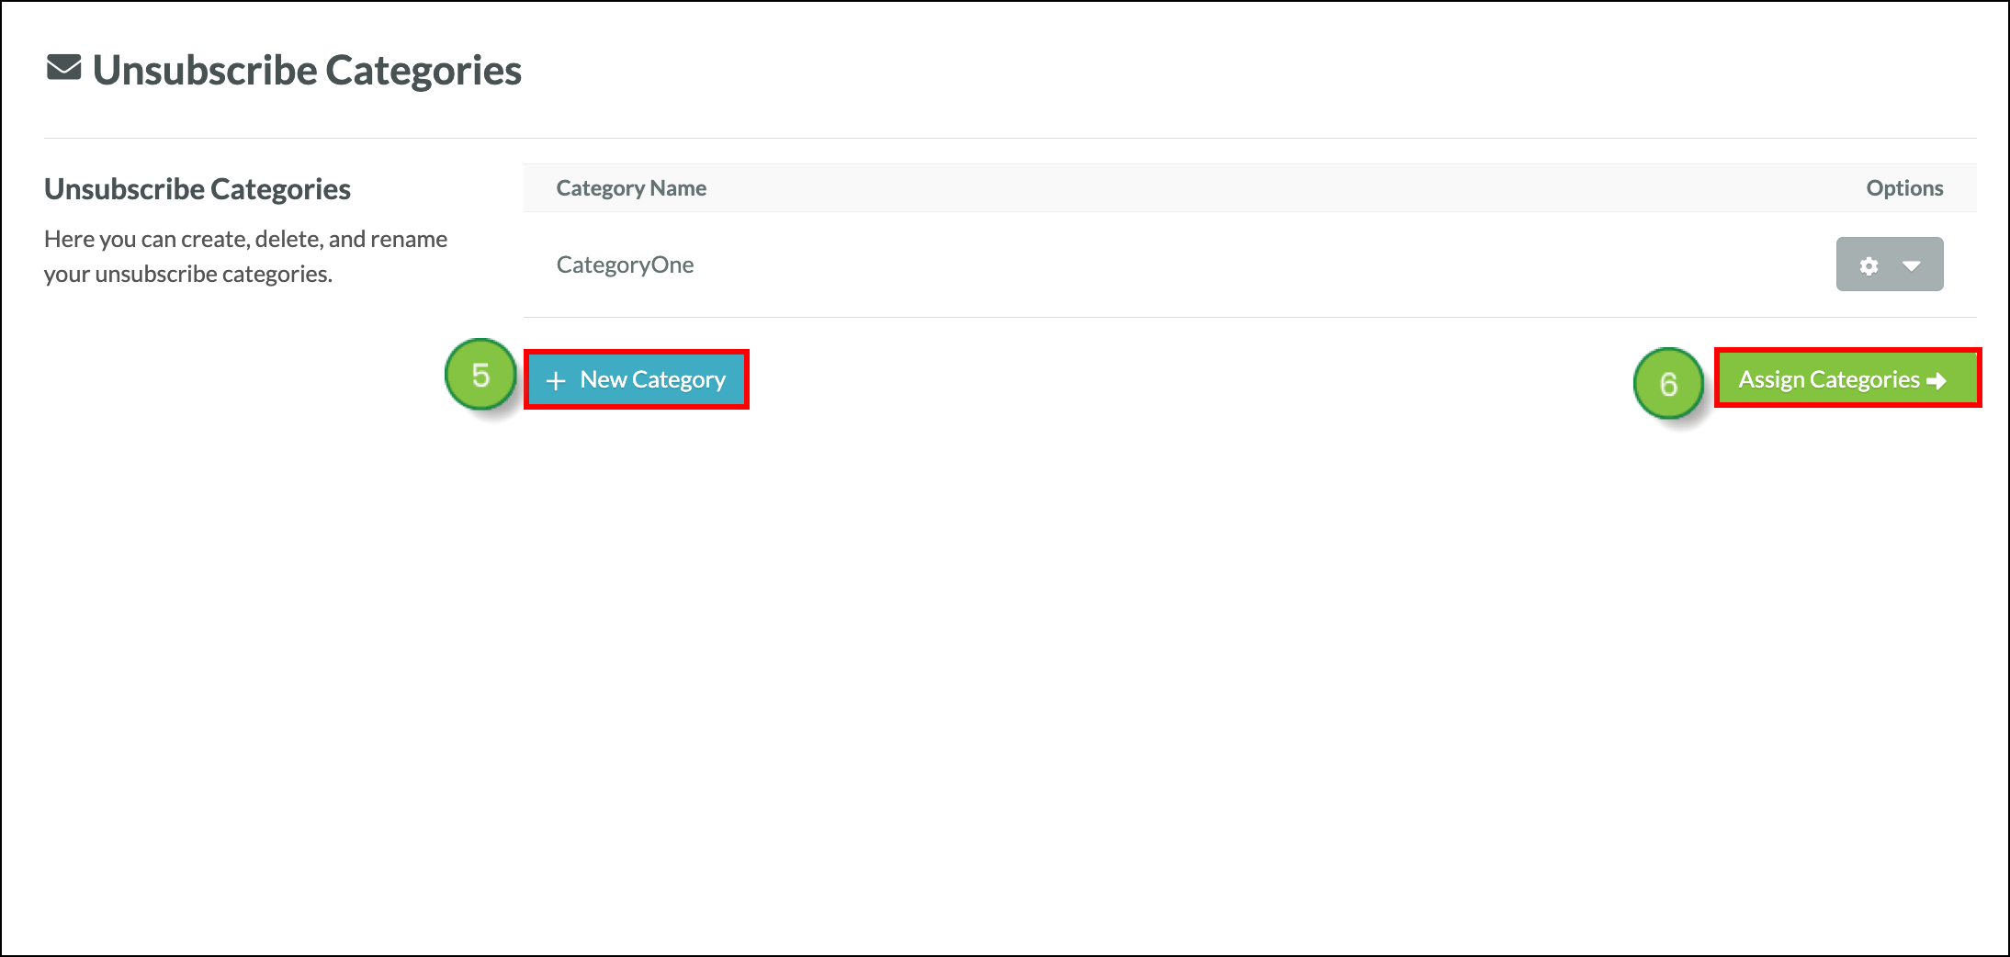Open Assign Categories page
The height and width of the screenshot is (957, 2010).
tap(1847, 378)
